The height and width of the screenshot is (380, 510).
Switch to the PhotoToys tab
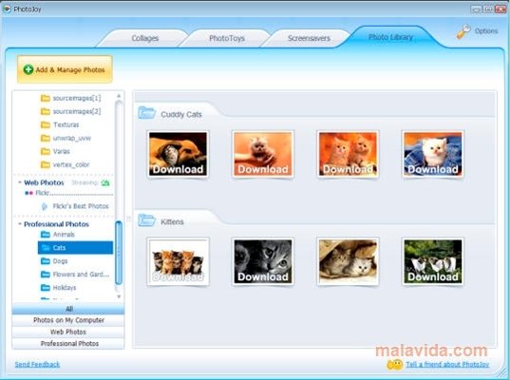tap(227, 38)
